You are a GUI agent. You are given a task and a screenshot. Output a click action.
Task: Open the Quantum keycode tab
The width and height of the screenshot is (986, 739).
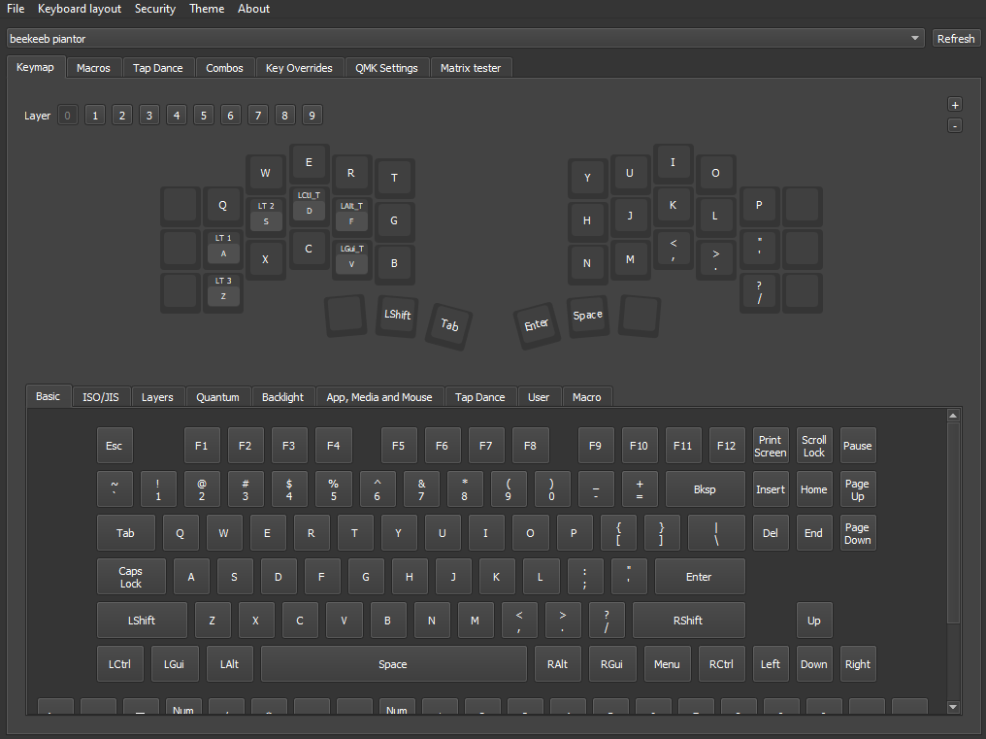pyautogui.click(x=217, y=397)
